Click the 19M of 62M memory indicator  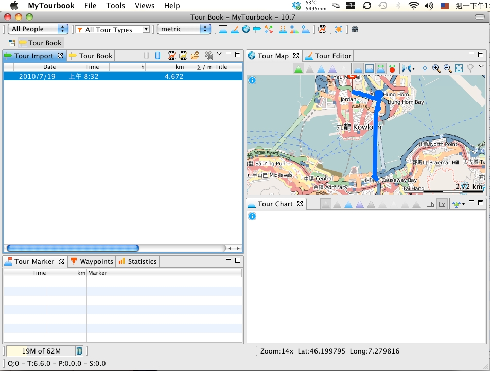point(41,351)
